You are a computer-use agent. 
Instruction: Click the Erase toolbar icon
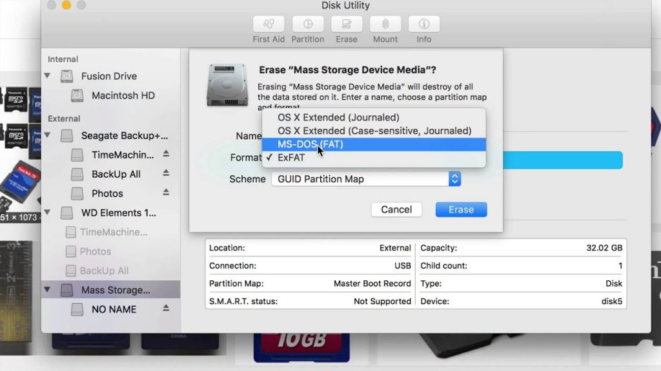pyautogui.click(x=347, y=24)
